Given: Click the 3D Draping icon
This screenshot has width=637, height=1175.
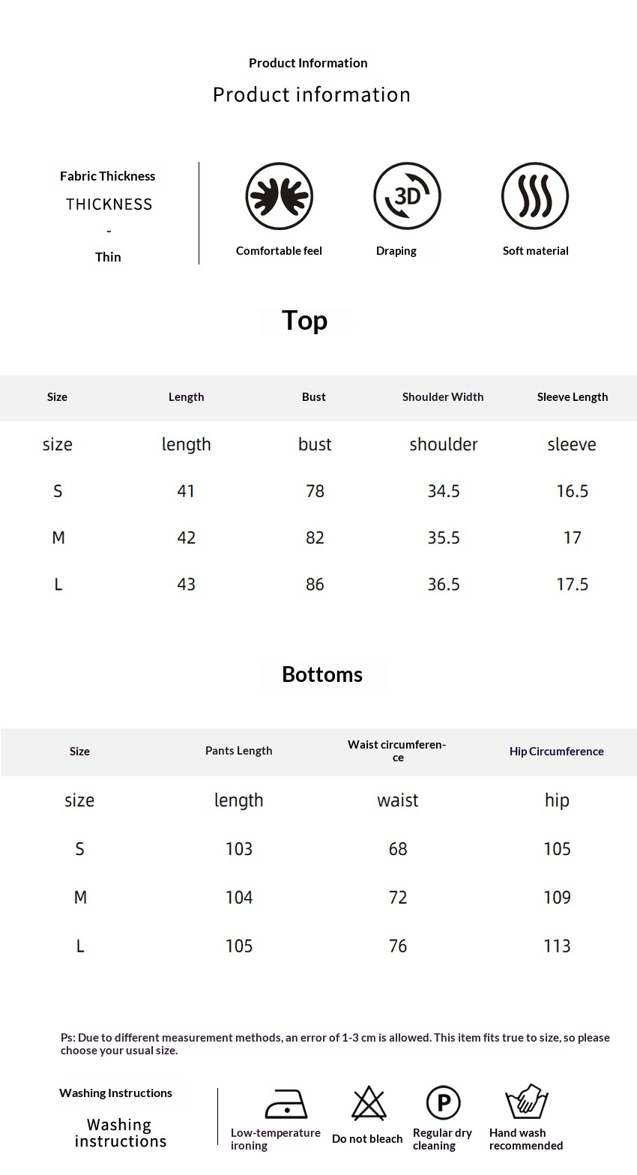Looking at the screenshot, I should click(x=407, y=196).
